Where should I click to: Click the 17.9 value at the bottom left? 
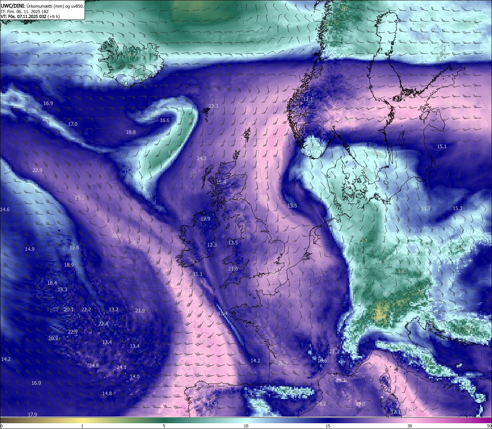point(33,415)
